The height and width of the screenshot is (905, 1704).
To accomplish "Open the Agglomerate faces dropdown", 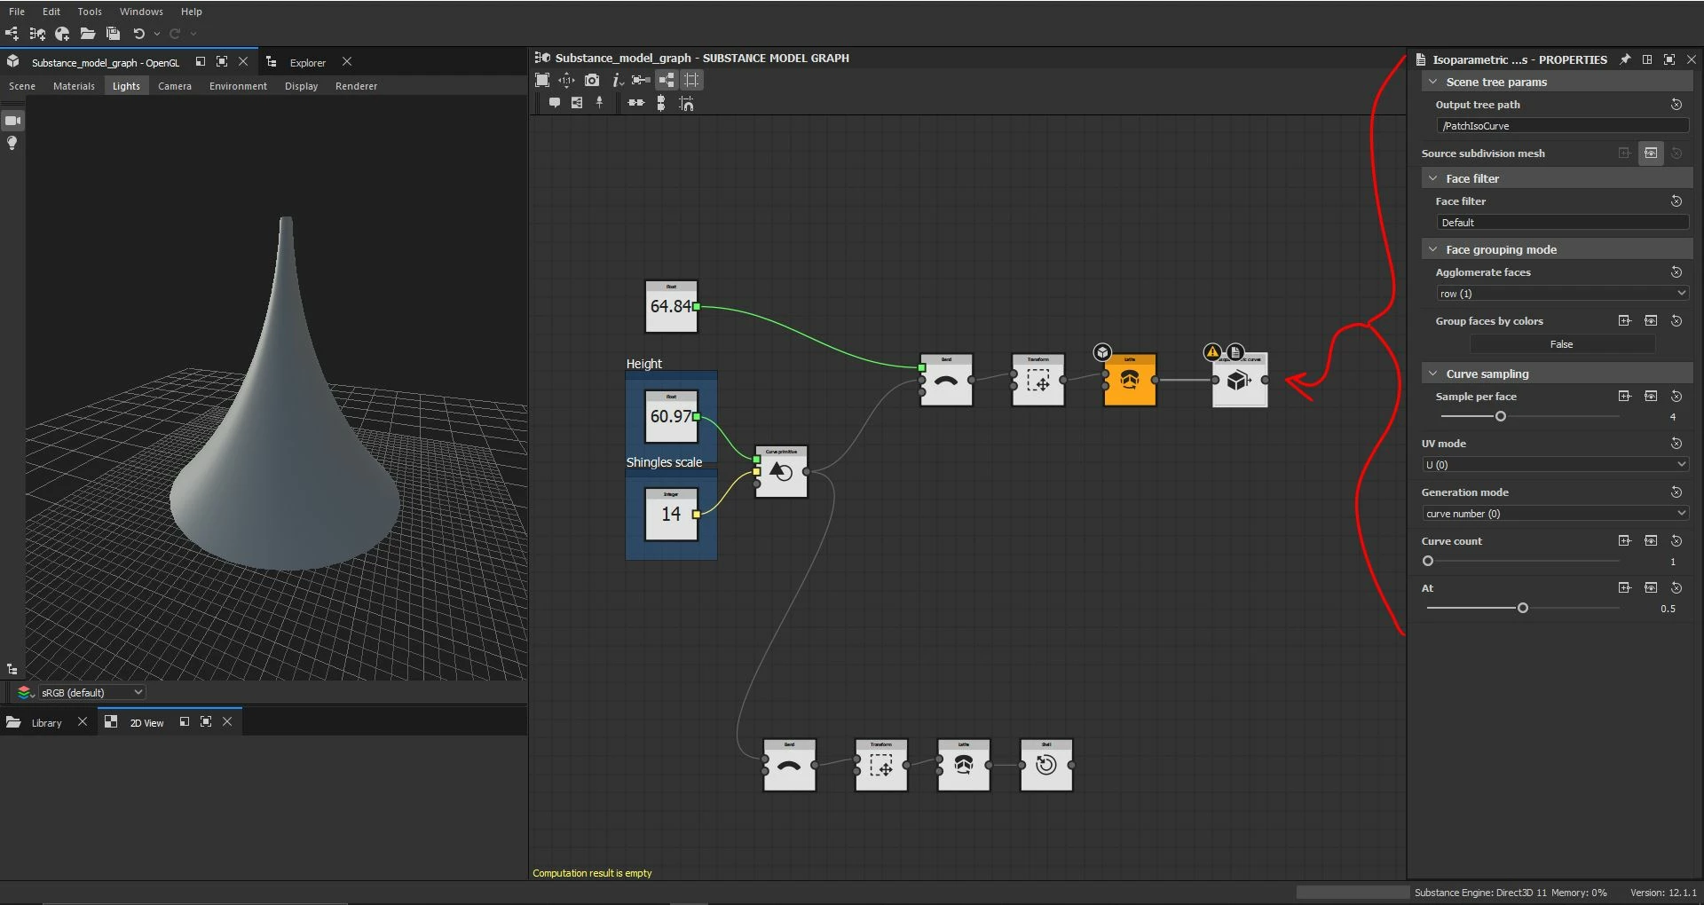I will 1562,294.
